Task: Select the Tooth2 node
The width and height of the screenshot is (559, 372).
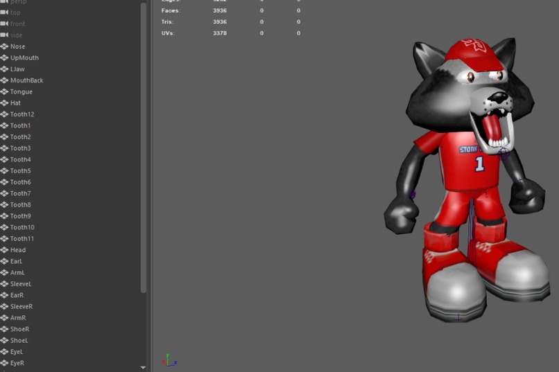Action: click(x=20, y=136)
